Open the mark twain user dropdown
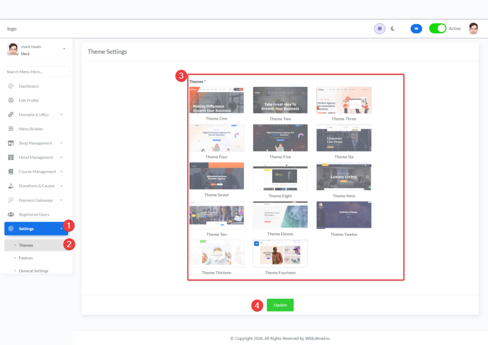This screenshot has width=488, height=345. click(x=64, y=49)
